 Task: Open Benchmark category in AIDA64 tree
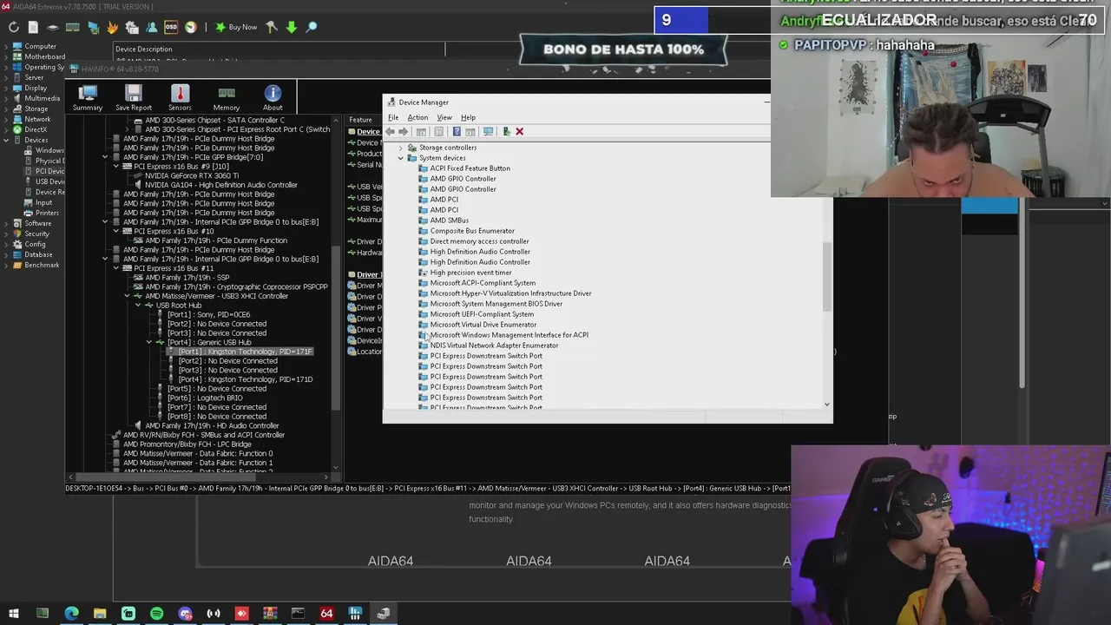[42, 265]
